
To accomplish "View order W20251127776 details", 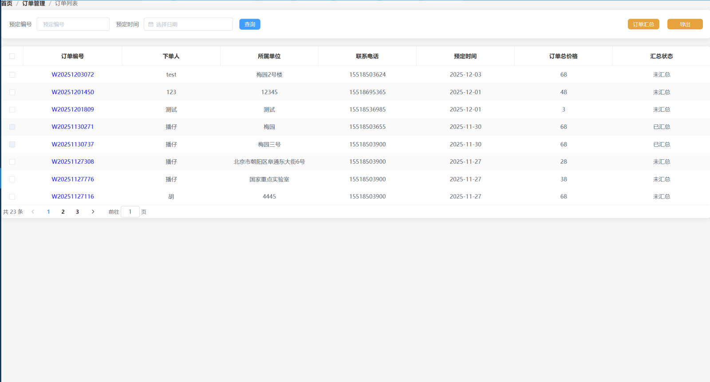I will [x=73, y=179].
